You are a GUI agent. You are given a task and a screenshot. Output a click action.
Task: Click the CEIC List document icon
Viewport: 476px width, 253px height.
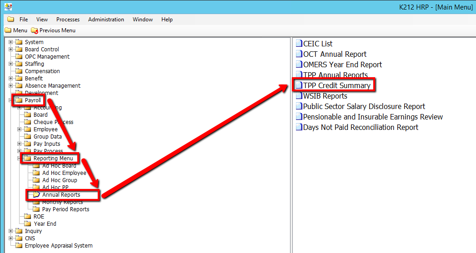click(299, 44)
